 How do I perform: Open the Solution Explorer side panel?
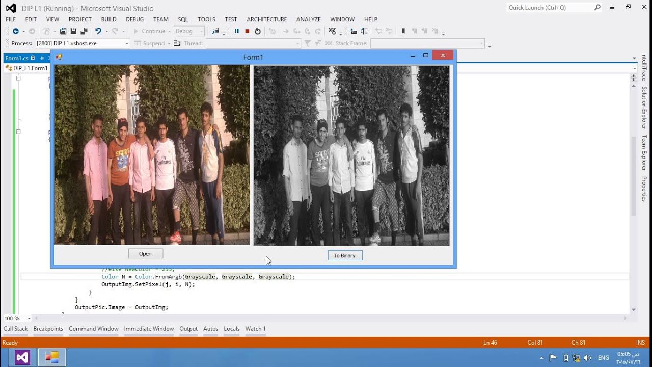click(x=644, y=108)
